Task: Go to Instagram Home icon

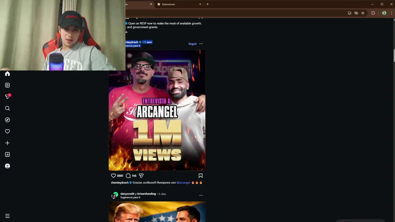Action: (7, 74)
